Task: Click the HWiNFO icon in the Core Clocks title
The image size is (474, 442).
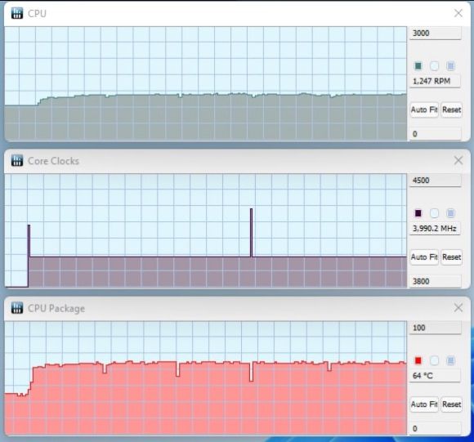Action: point(17,160)
